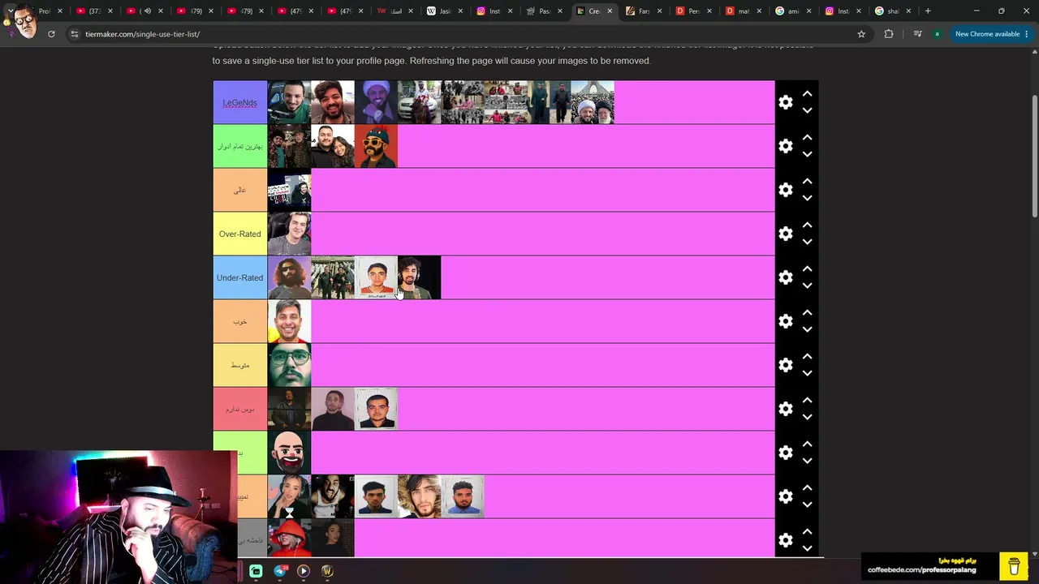Move the Under-Rated tier row up
Image resolution: width=1039 pixels, height=584 pixels.
point(807,269)
